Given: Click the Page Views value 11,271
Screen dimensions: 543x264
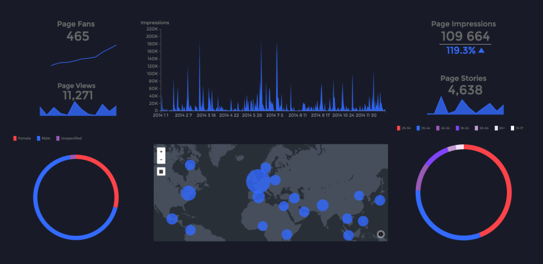Looking at the screenshot, I should click(x=78, y=96).
